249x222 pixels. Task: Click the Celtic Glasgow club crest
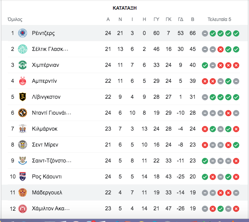coord(23,49)
